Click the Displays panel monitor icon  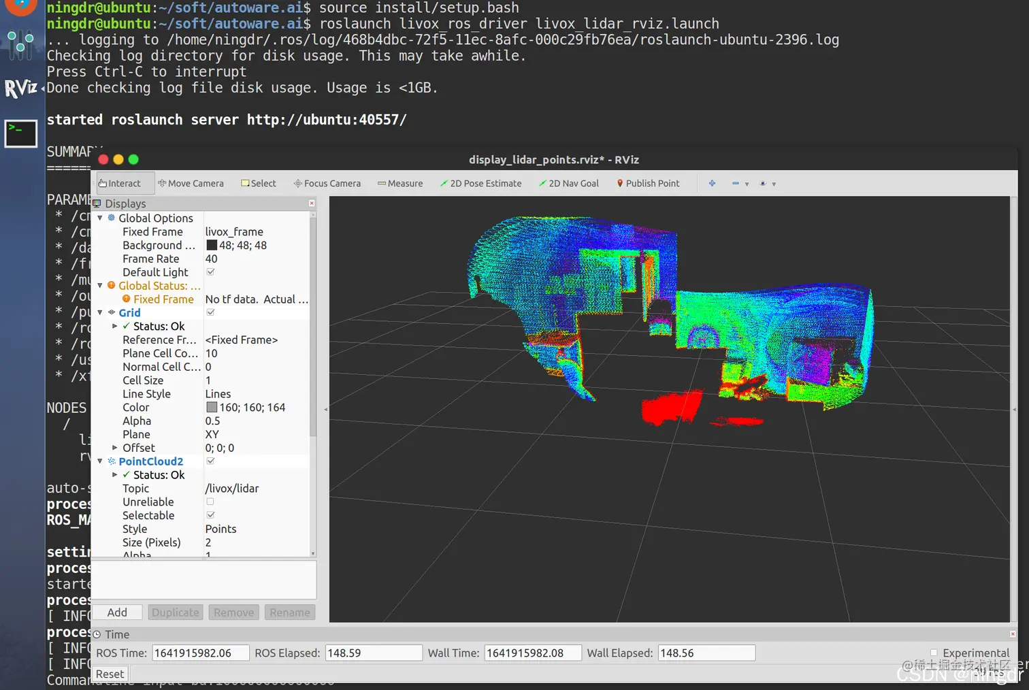click(x=97, y=203)
